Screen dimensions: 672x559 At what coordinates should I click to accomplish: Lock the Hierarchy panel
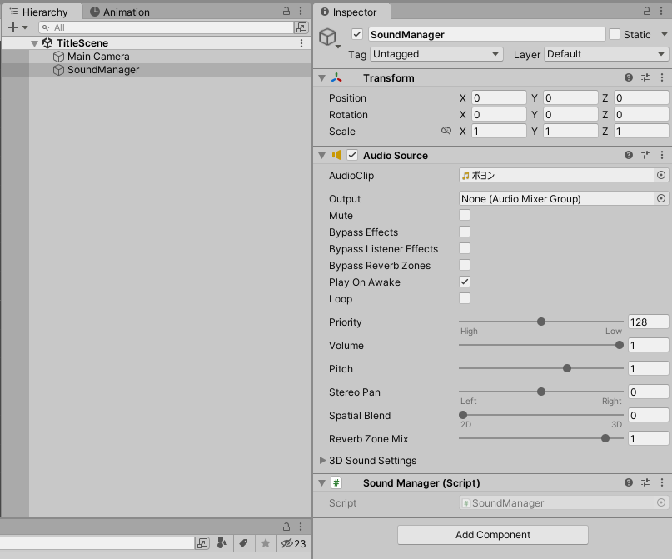pos(286,11)
